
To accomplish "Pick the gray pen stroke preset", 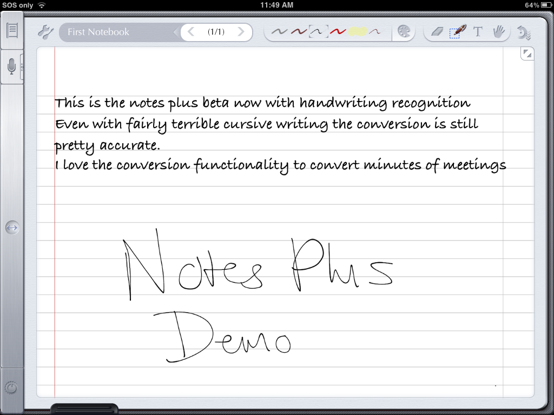I will 279,32.
